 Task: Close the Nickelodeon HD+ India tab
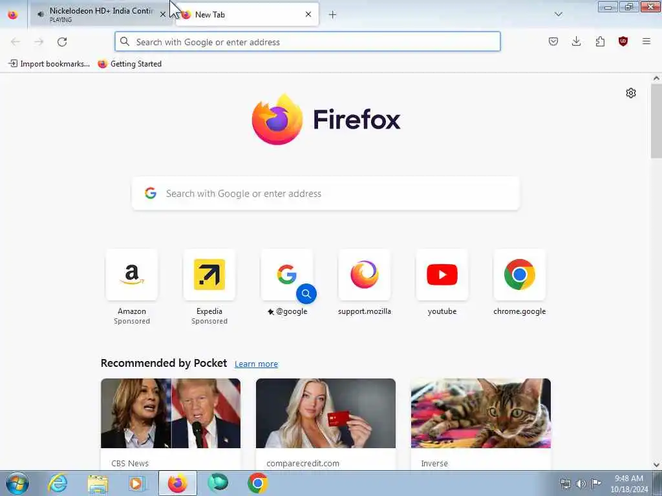pos(162,14)
